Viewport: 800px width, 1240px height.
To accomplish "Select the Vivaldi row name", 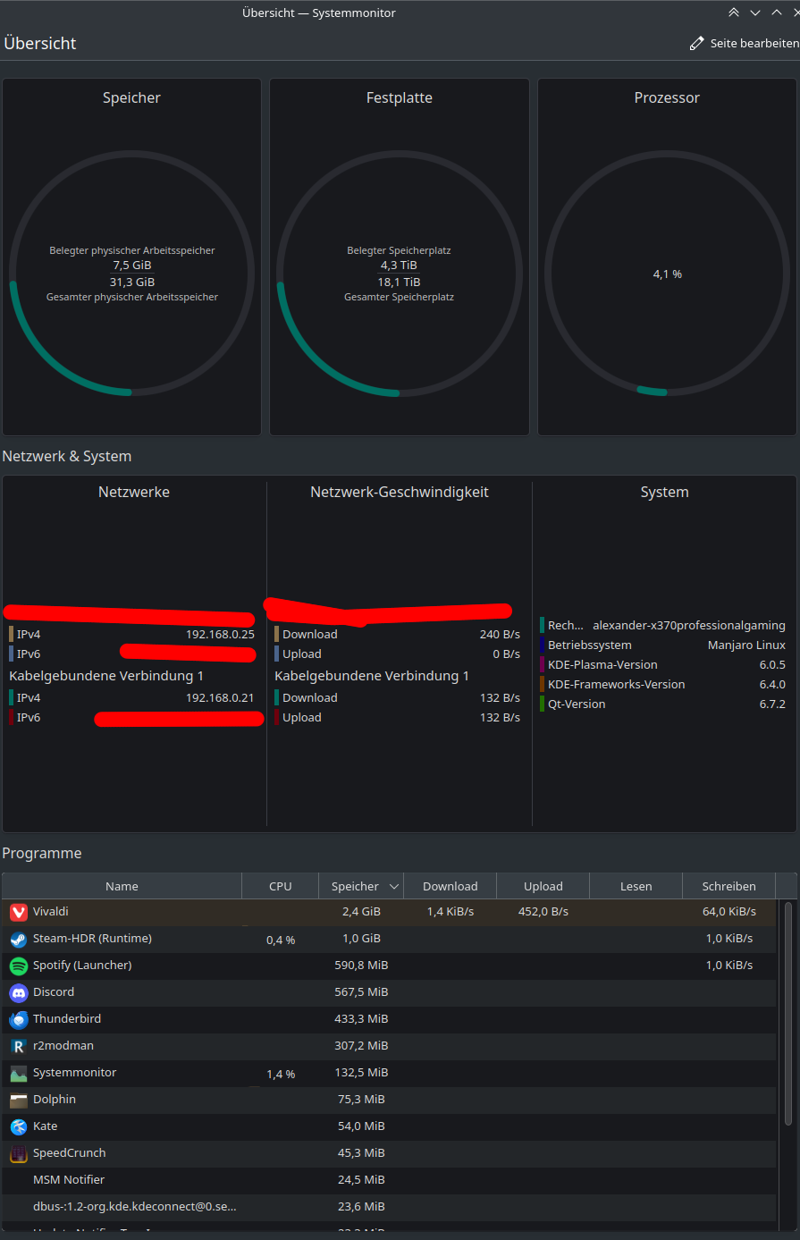I will click(51, 911).
